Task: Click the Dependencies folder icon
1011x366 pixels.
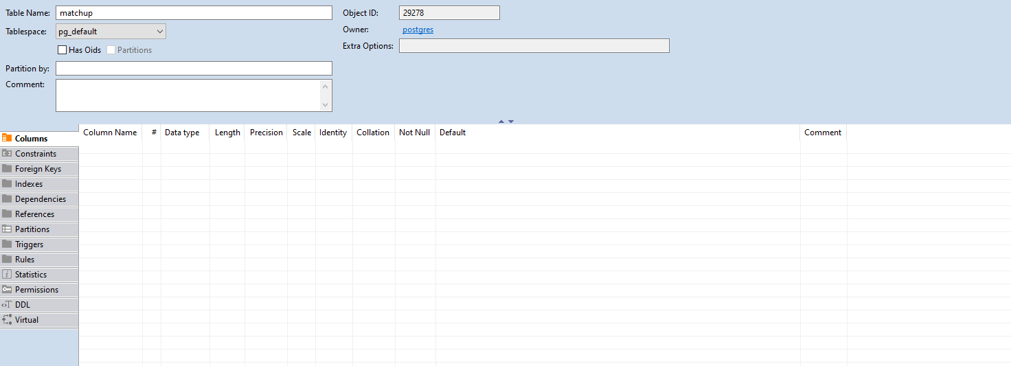Action: pyautogui.click(x=7, y=198)
